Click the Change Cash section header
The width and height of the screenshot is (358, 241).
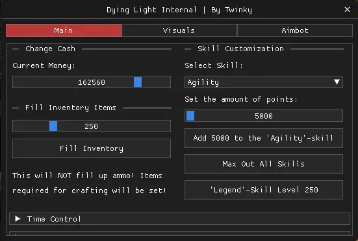coord(50,49)
